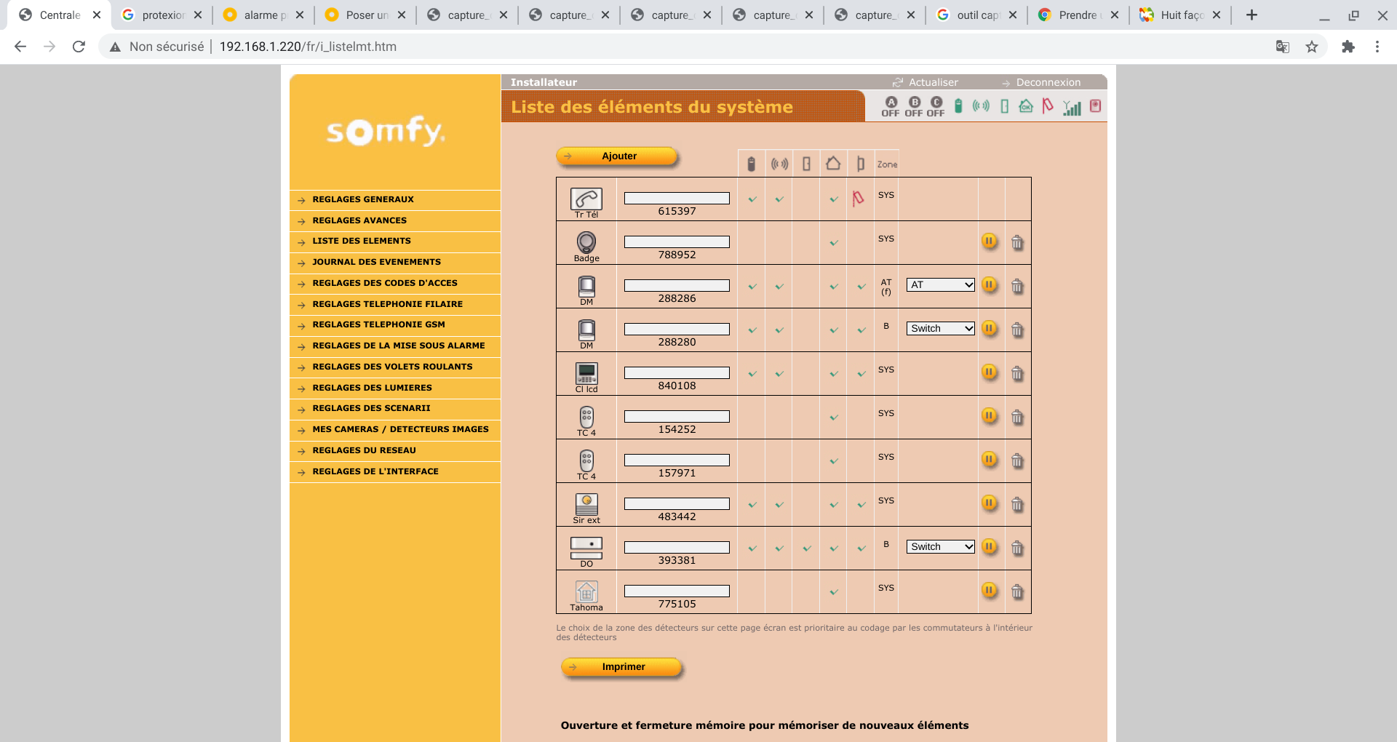Click the GSM signal strength icon

click(x=1072, y=108)
